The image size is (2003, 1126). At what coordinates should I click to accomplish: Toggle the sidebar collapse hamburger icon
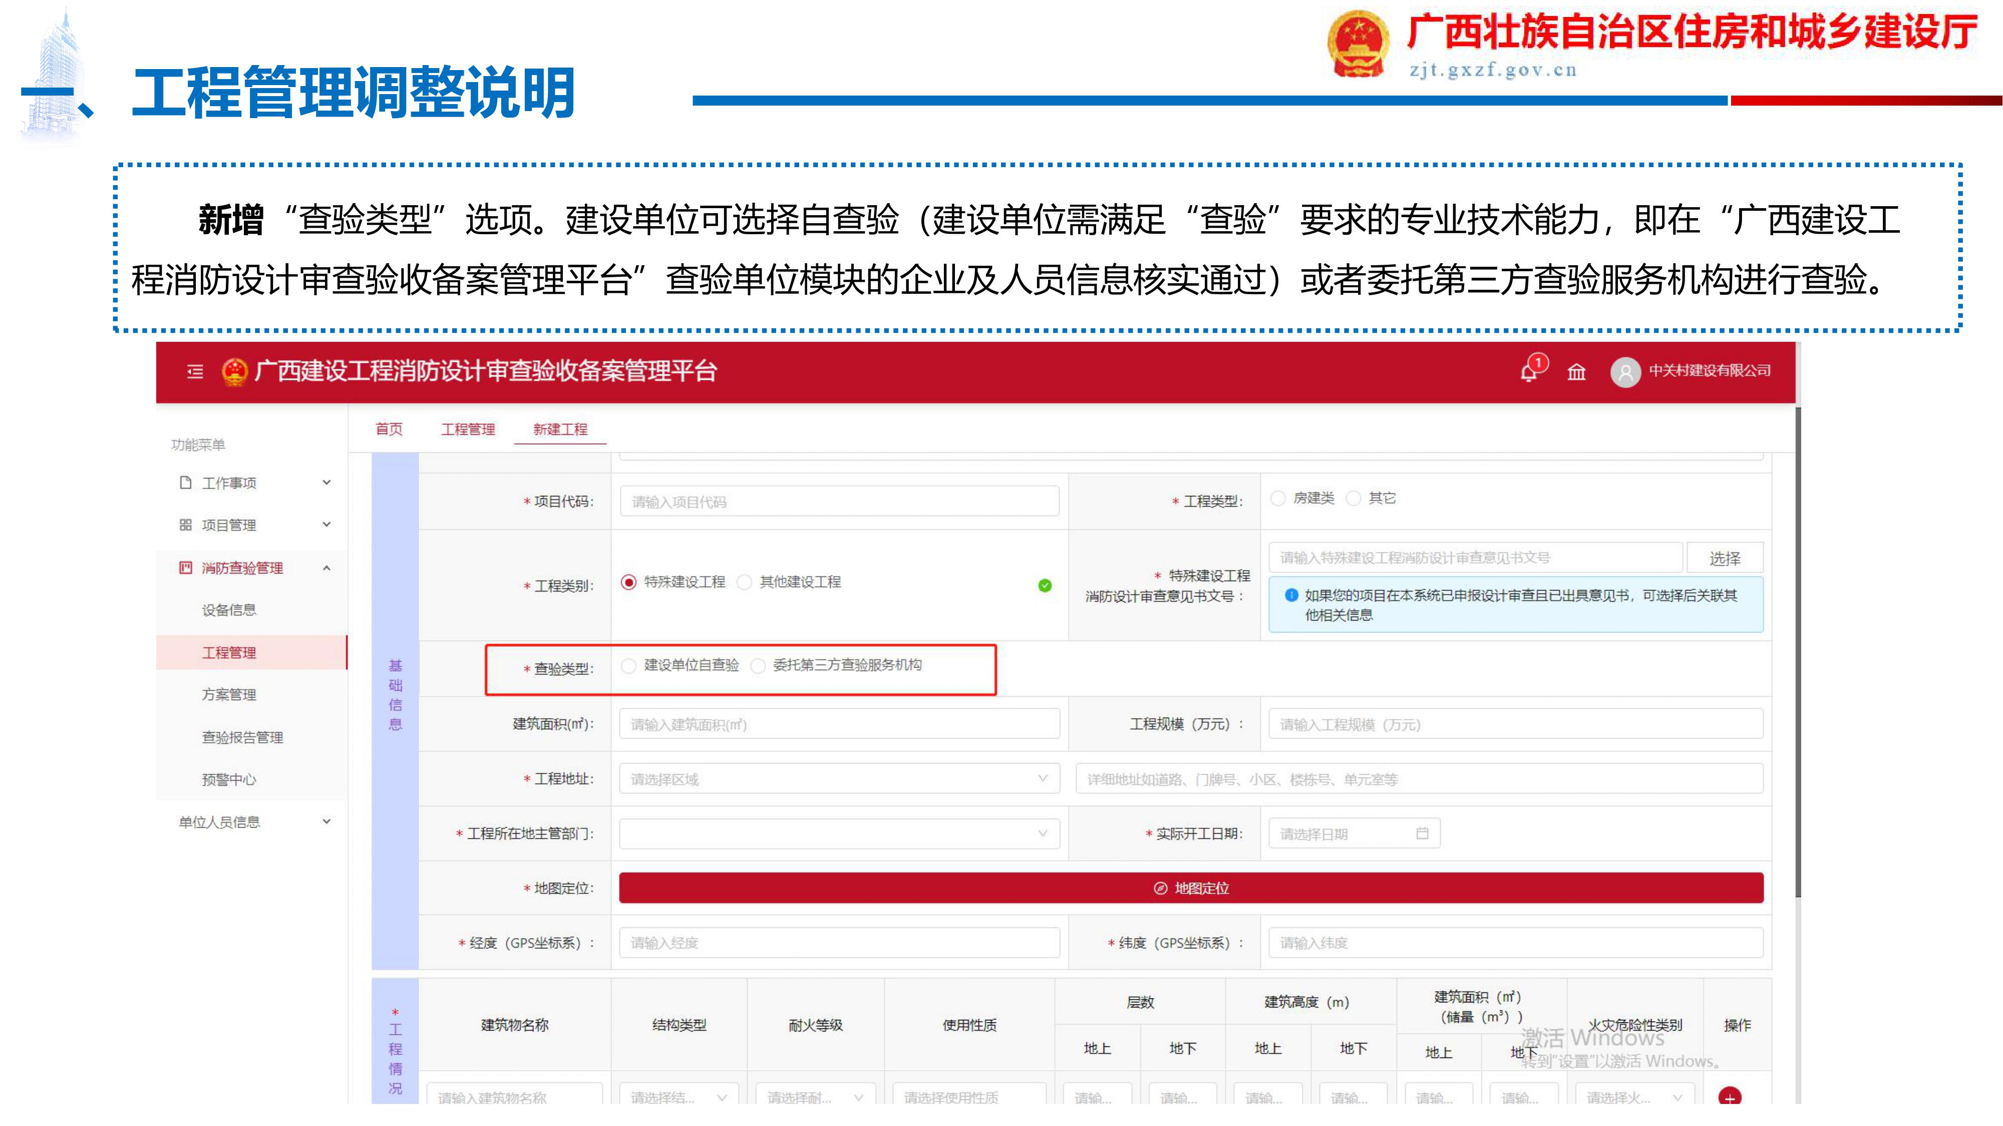[x=195, y=372]
